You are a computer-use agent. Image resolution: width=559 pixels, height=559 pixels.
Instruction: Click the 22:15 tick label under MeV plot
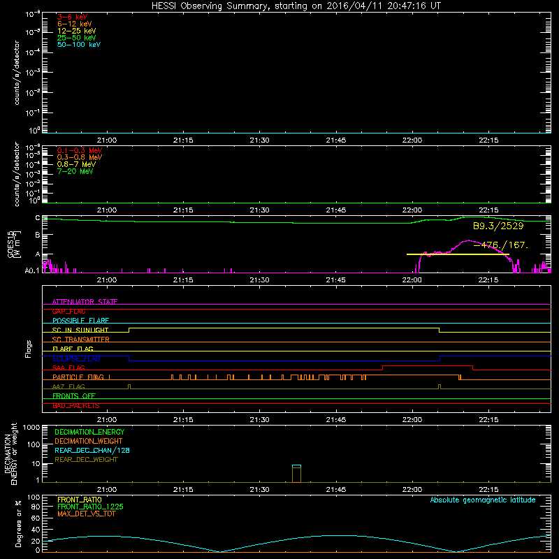point(488,210)
